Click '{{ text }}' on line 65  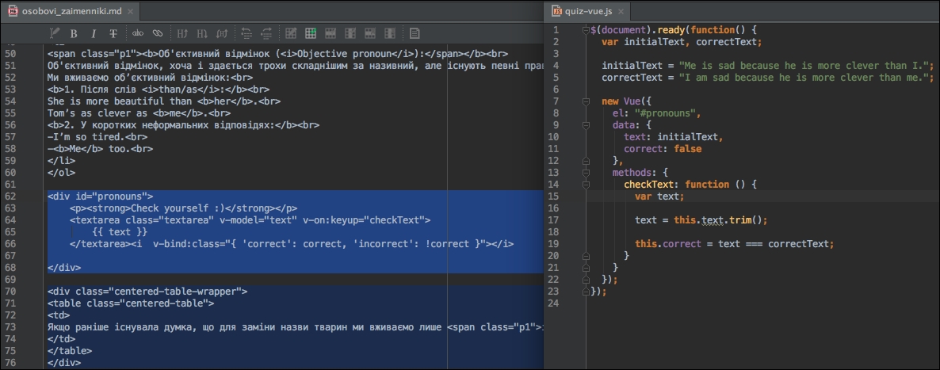(120, 232)
